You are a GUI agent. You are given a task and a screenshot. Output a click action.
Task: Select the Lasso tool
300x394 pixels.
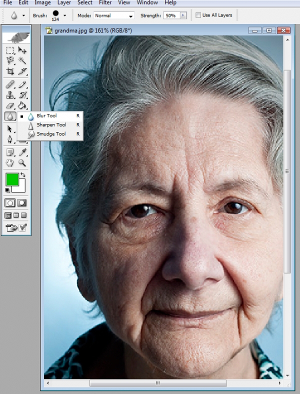[10, 60]
